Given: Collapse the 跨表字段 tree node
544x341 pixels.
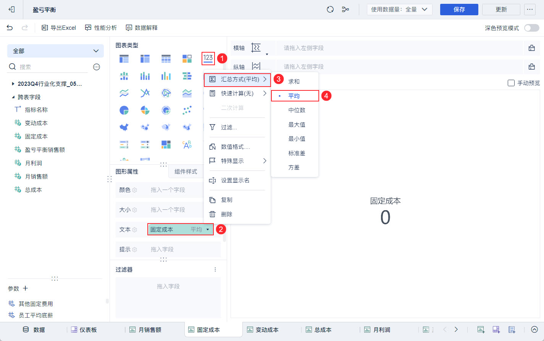Looking at the screenshot, I should click(13, 97).
